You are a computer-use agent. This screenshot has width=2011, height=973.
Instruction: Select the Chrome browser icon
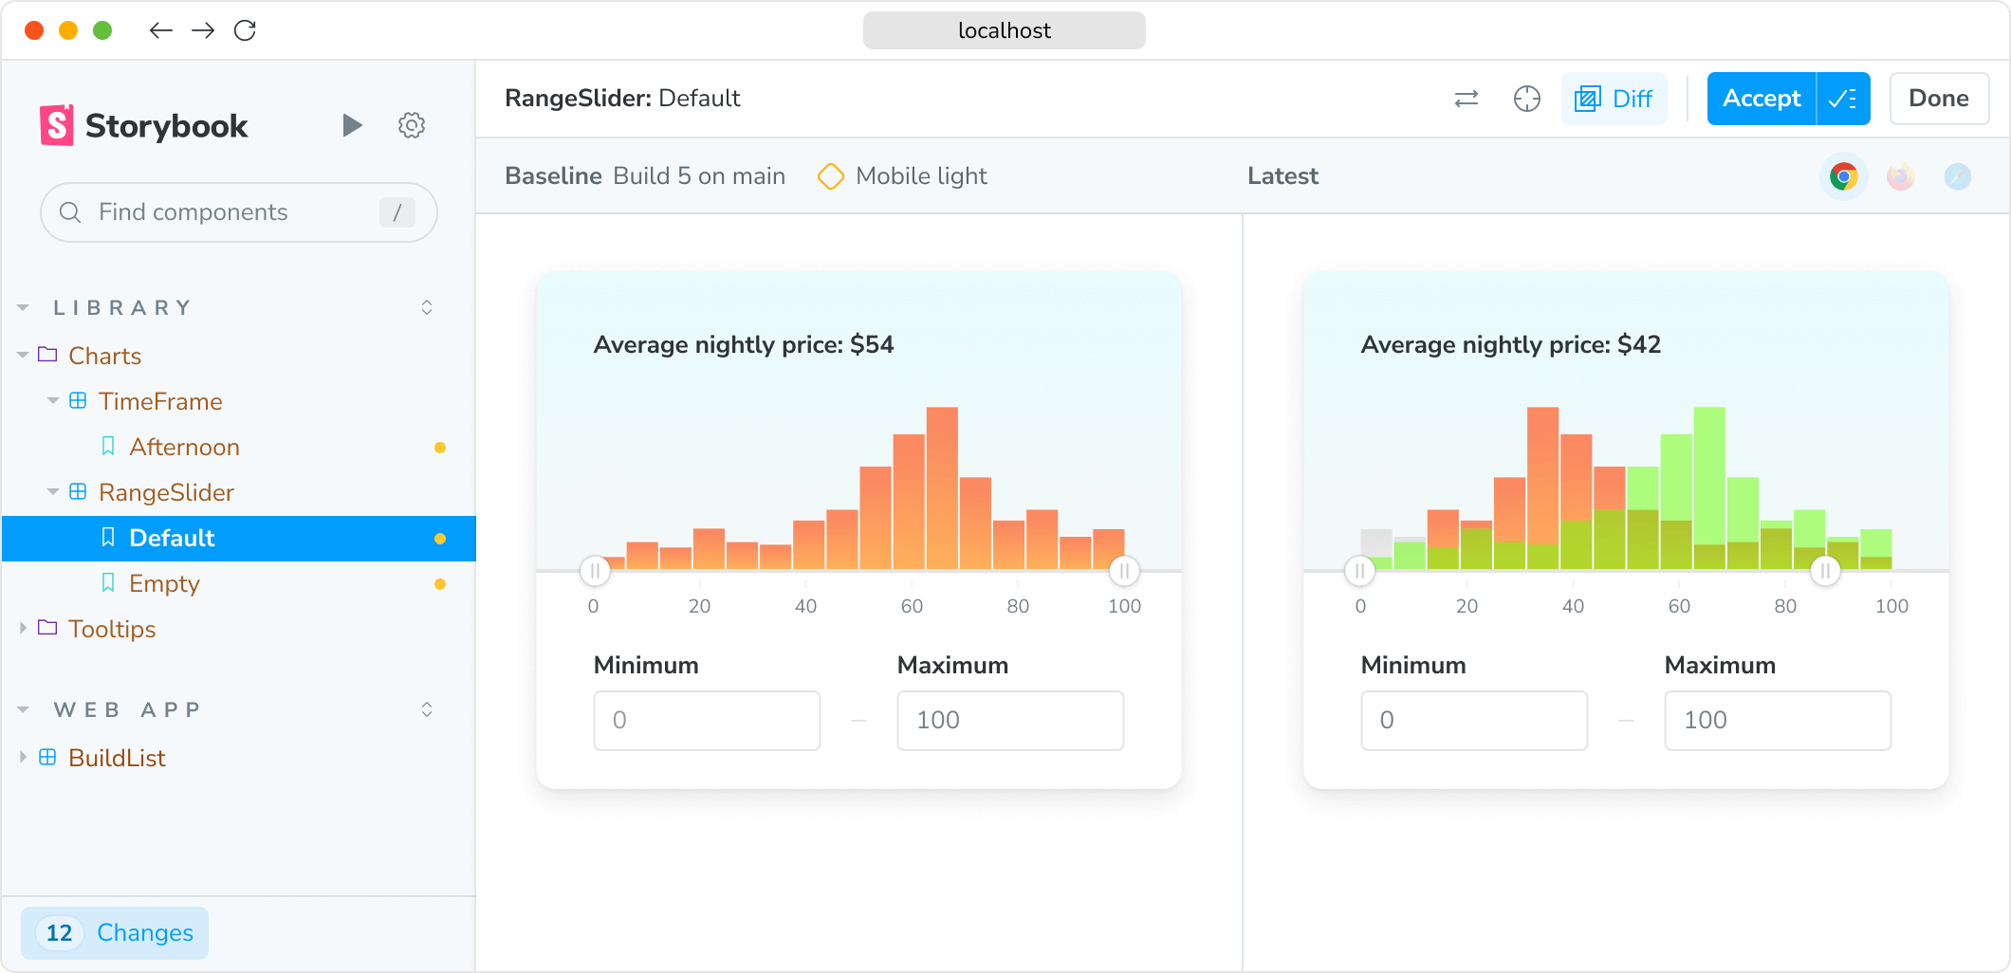pos(1843,176)
